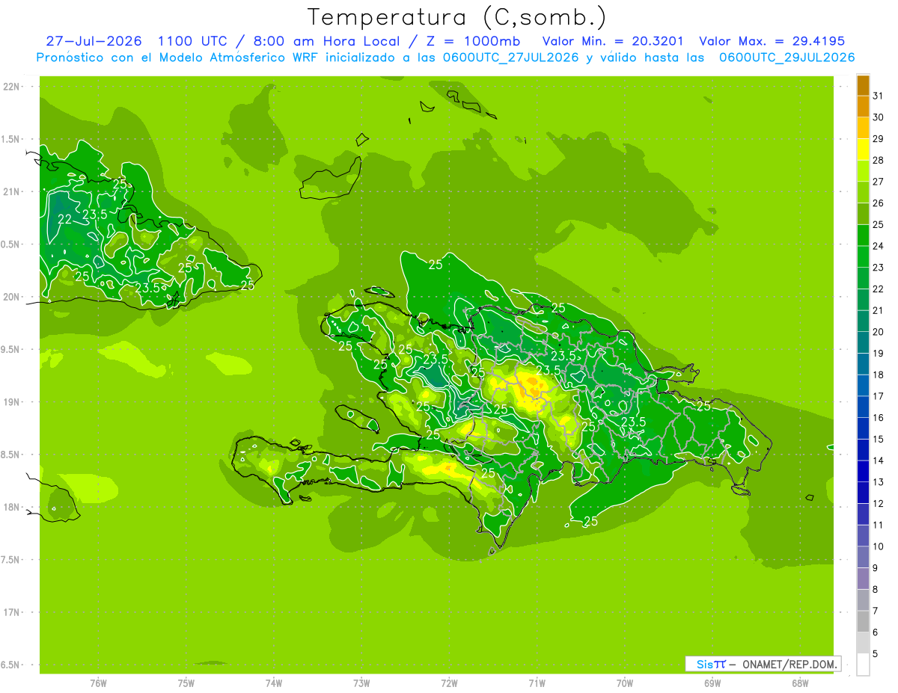
Task: Click the teal colorbar segment between 19 and 20
Action: 863,343
